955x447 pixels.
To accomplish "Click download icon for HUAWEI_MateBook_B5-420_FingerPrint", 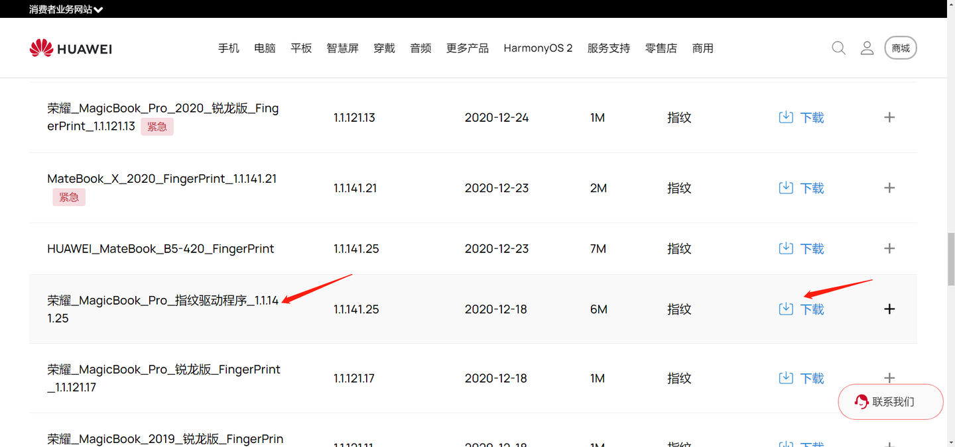I will [786, 248].
